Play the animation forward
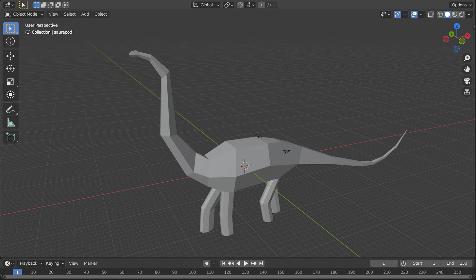Viewport: 476px width, 280px height. 246,263
